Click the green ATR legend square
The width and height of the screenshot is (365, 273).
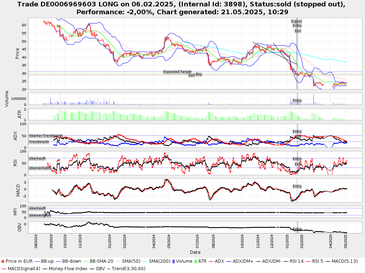click(x=195, y=261)
